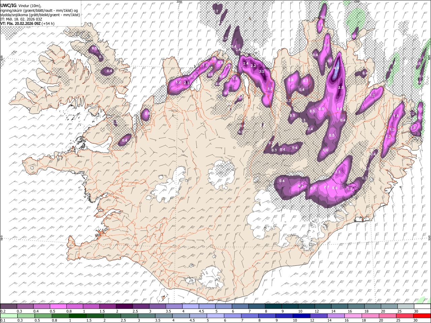Click the grey-purple 0.2 swatch at the snow legend start
Image resolution: width=431 pixels, height=323 pixels.
point(8,307)
